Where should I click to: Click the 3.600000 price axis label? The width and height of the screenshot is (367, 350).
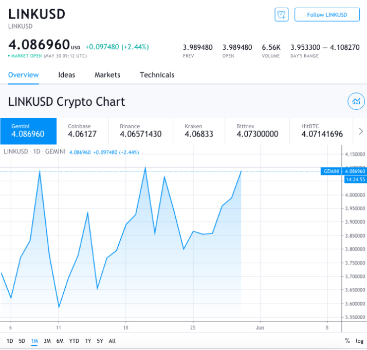point(355,304)
